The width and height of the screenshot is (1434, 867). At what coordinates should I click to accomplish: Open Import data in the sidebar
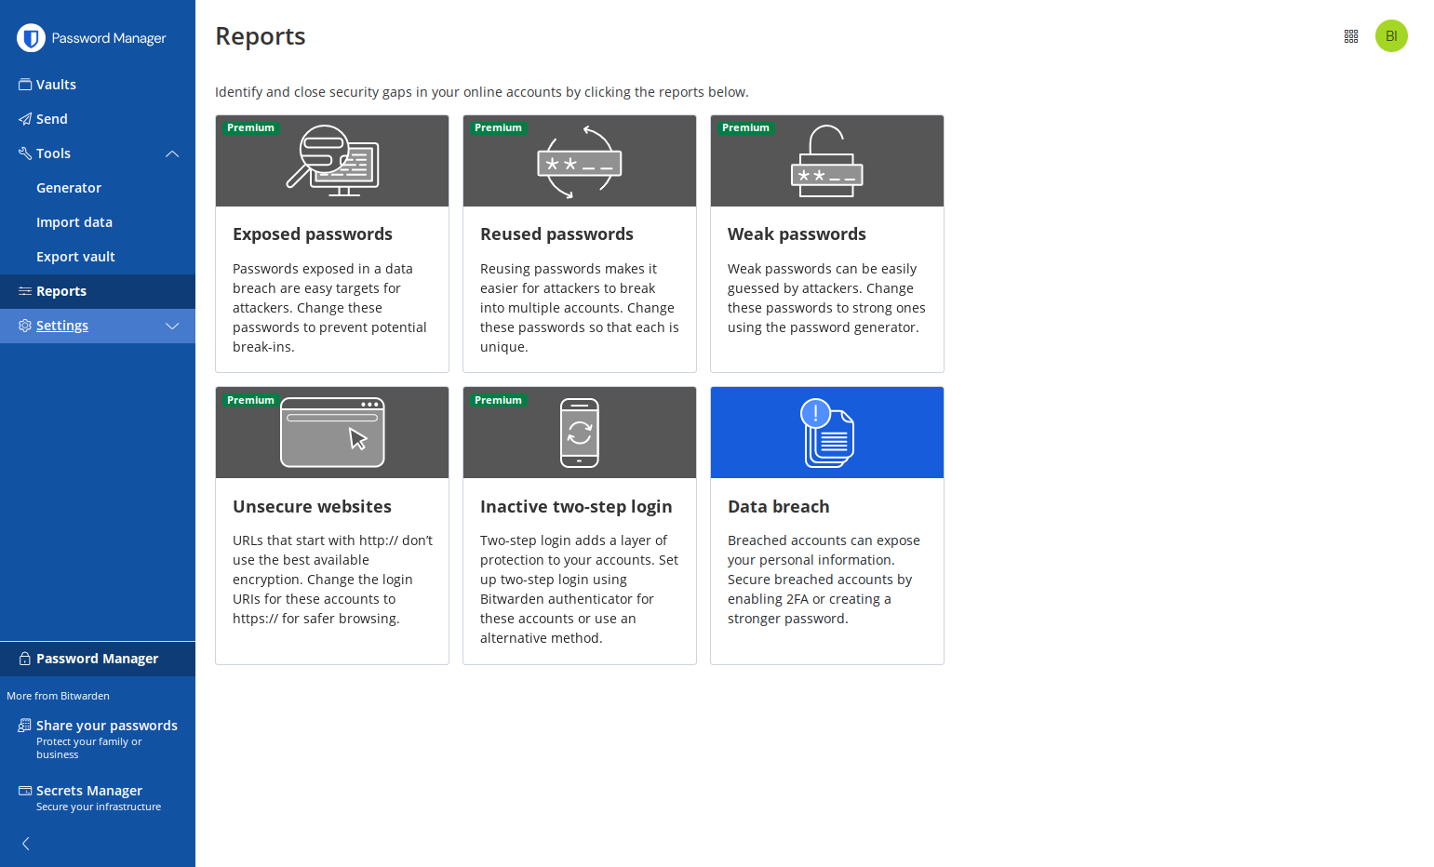pos(74,222)
